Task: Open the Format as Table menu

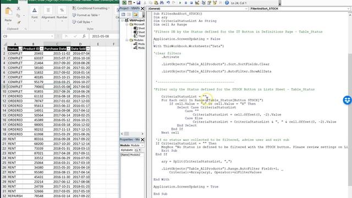Action: (86, 15)
